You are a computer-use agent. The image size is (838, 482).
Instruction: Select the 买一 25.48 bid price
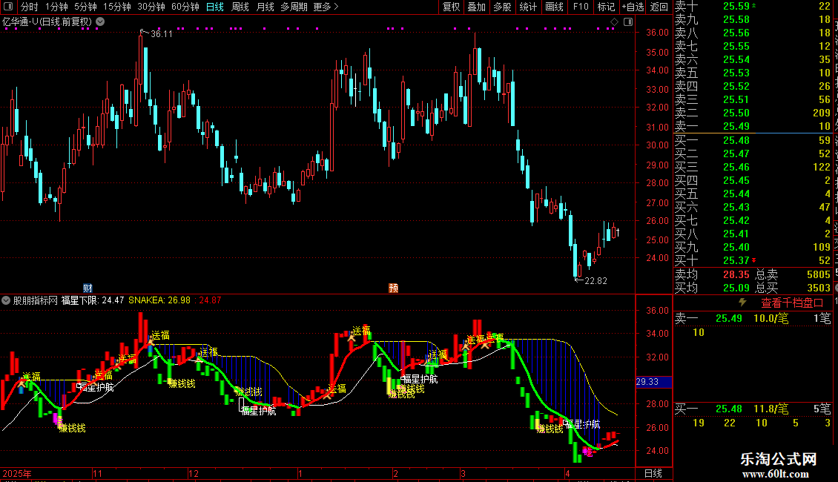[x=736, y=141]
